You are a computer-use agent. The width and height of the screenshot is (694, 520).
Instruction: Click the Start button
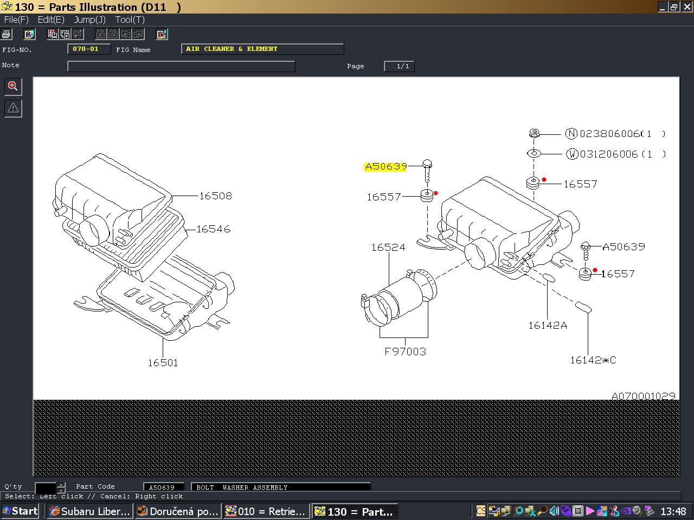(x=20, y=511)
